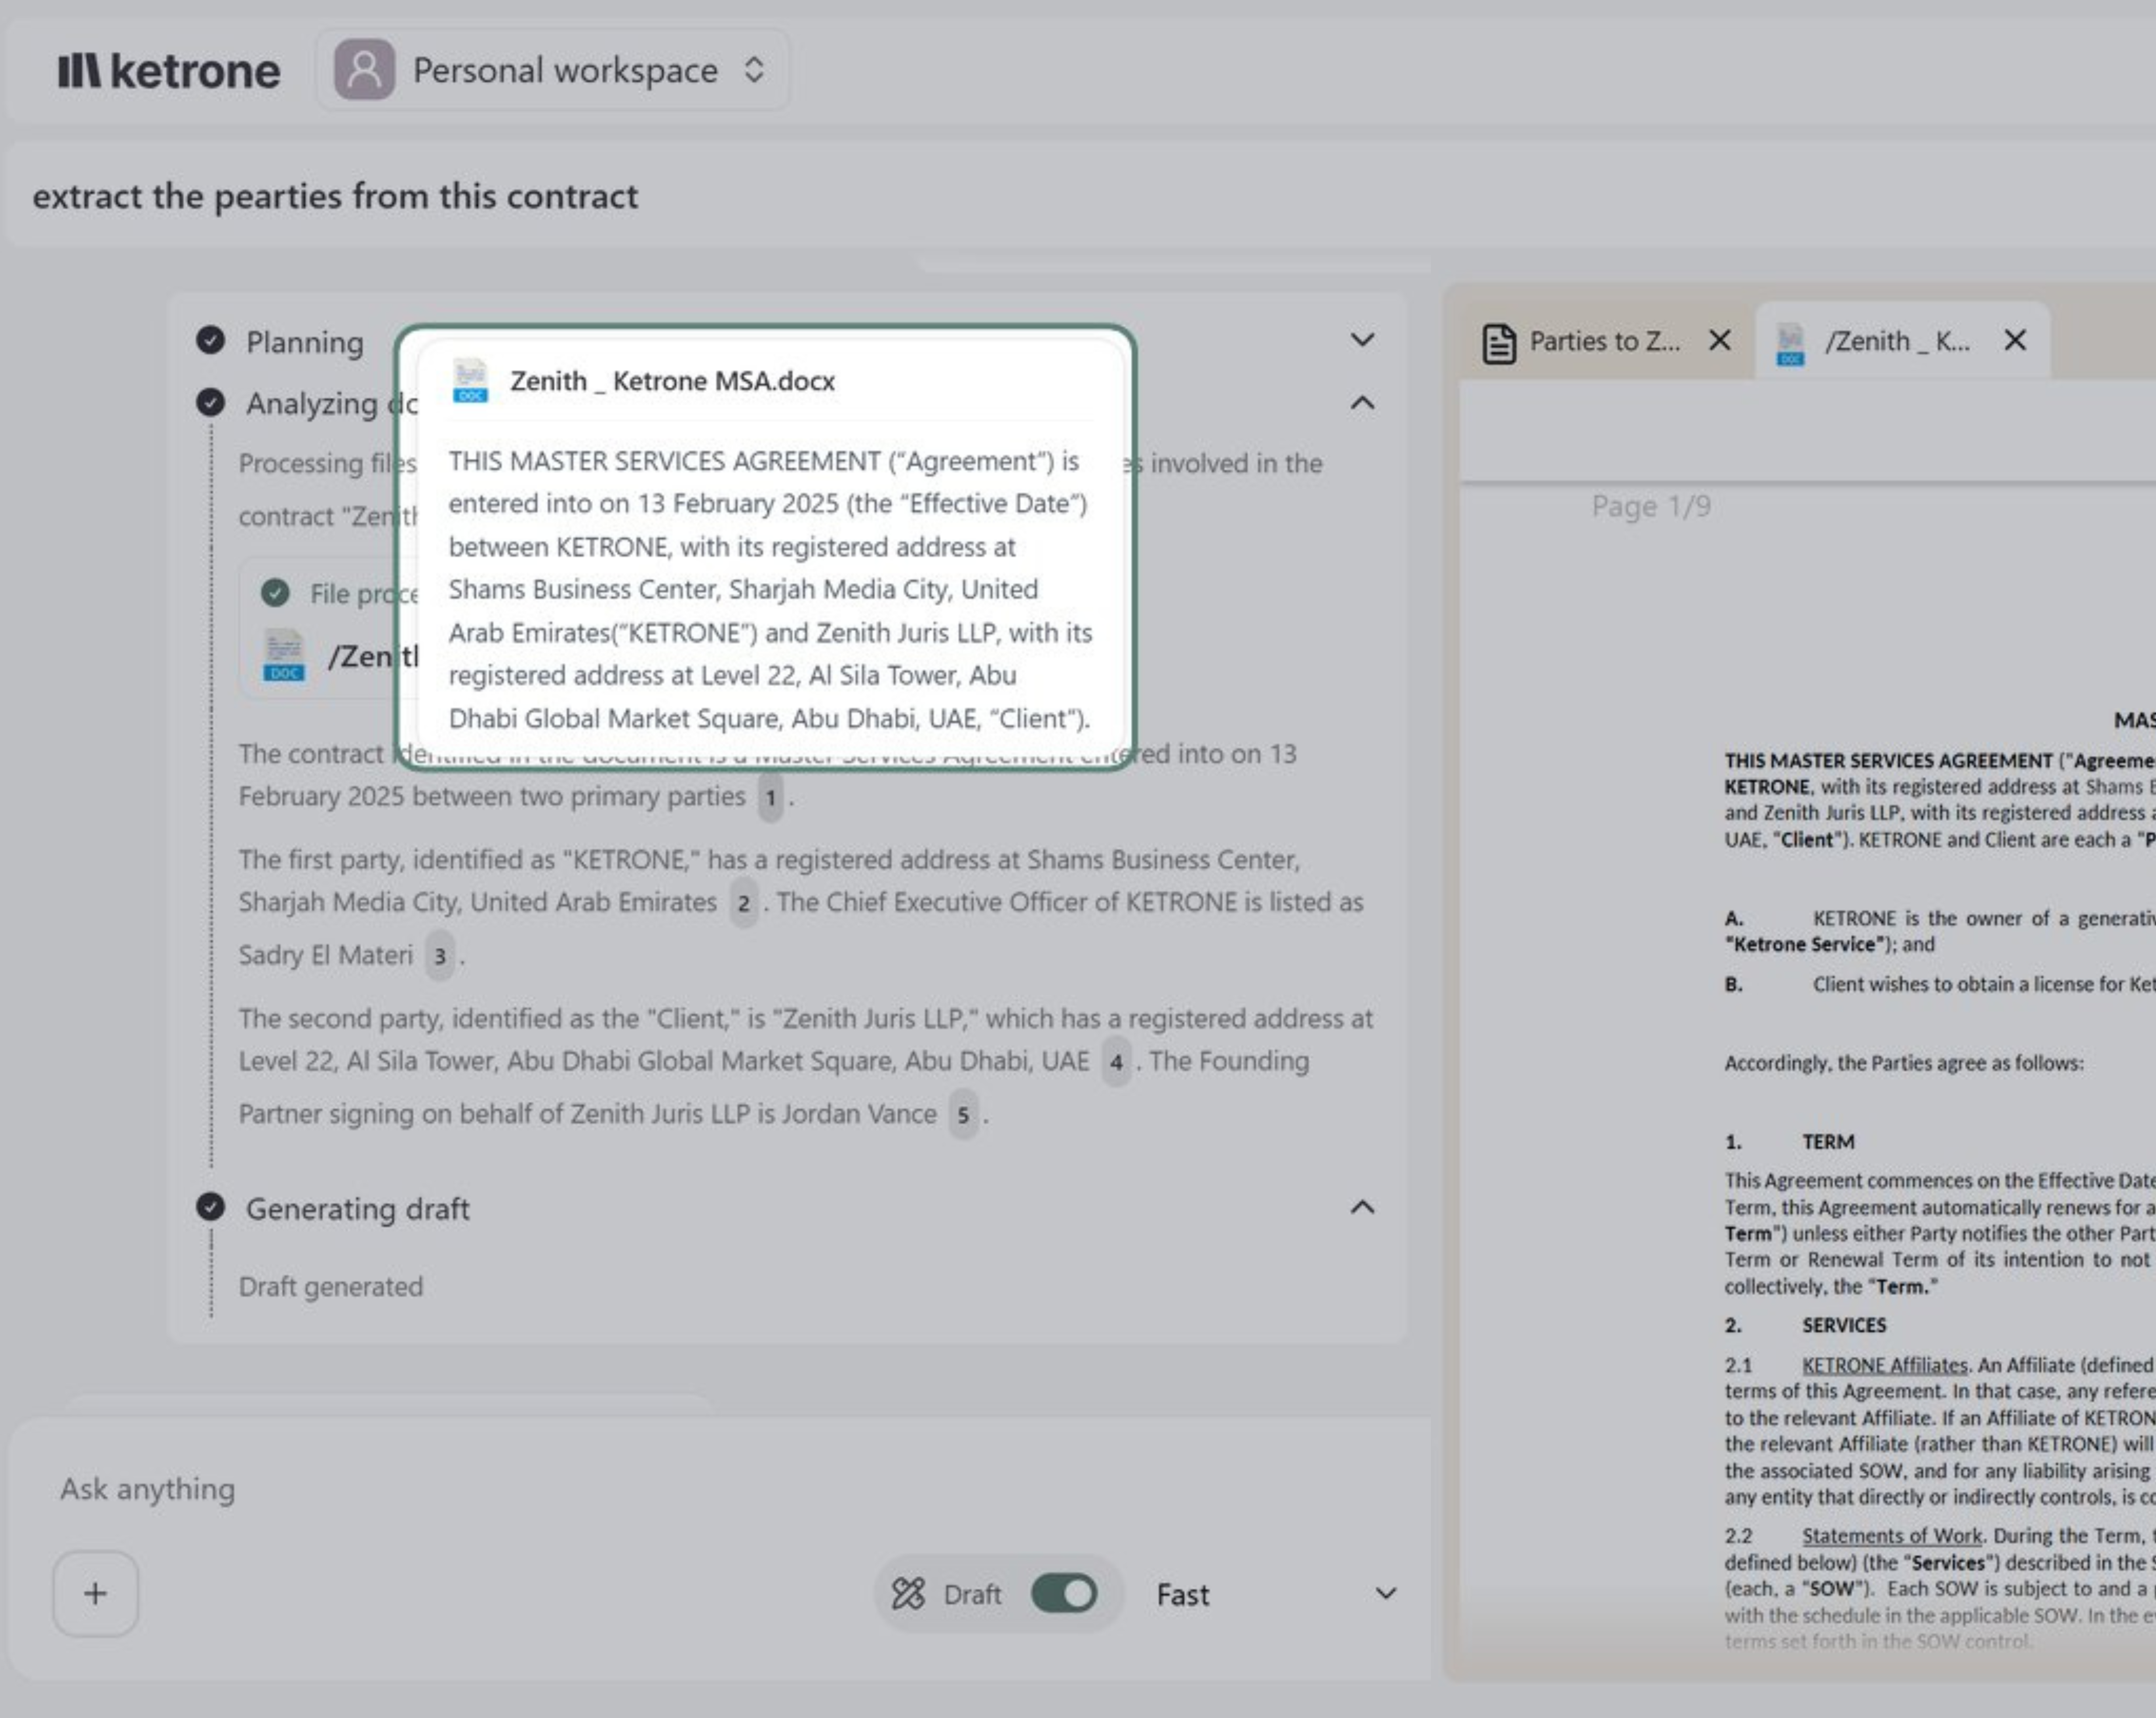Click the '1. TERM' heading in document
This screenshot has width=2156, height=1718.
tap(1789, 1142)
